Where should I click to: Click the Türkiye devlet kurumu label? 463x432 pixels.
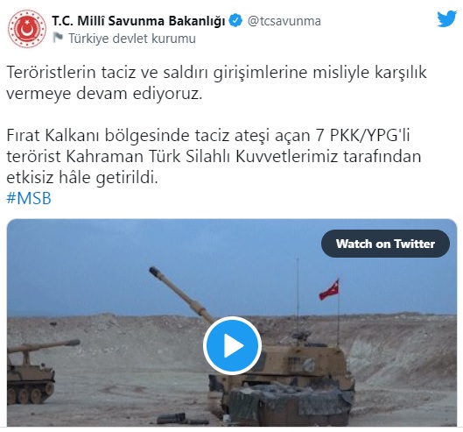(132, 39)
